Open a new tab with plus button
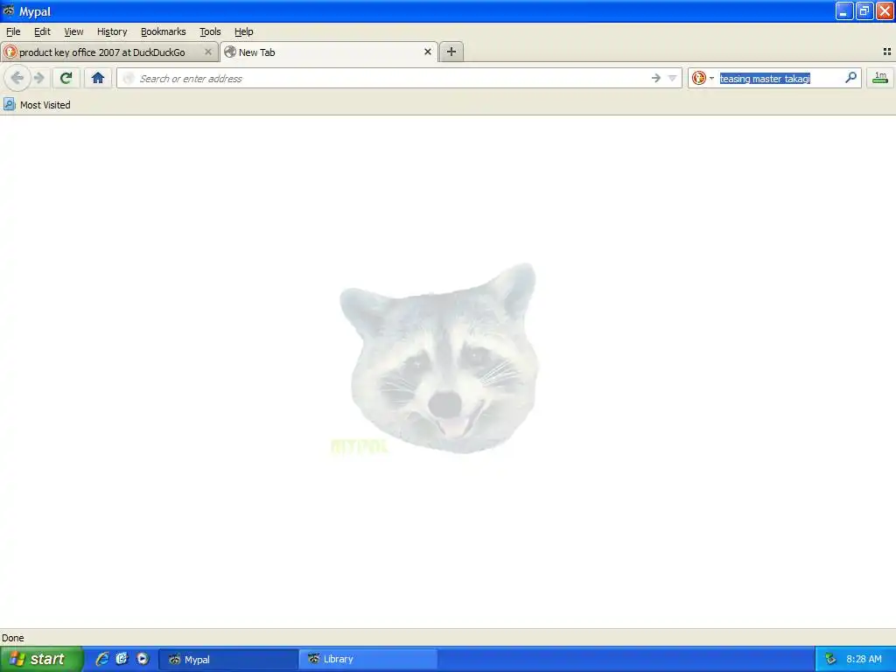 (x=451, y=52)
